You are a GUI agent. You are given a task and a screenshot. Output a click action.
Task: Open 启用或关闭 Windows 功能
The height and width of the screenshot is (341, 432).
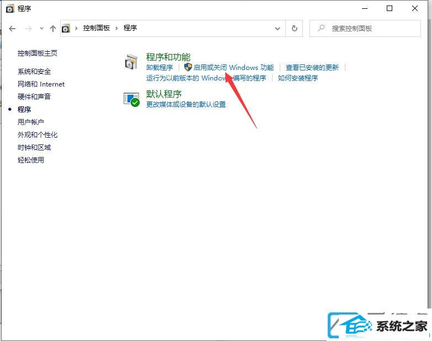coord(233,68)
